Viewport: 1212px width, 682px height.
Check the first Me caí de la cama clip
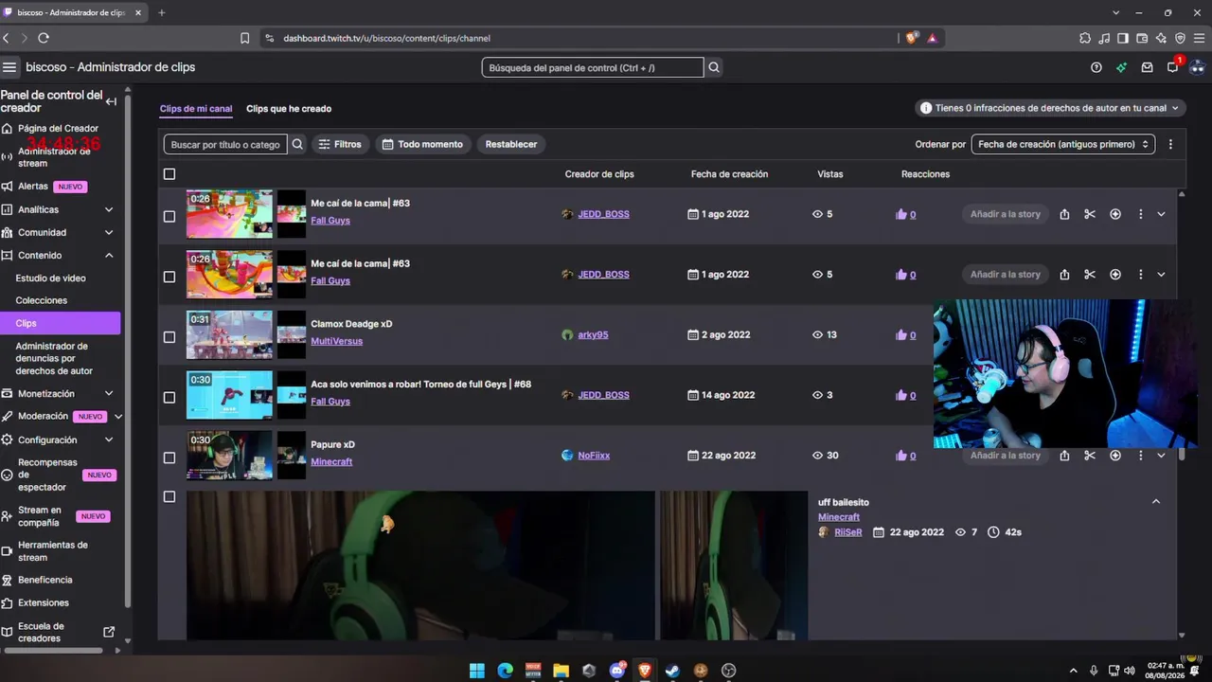click(169, 216)
